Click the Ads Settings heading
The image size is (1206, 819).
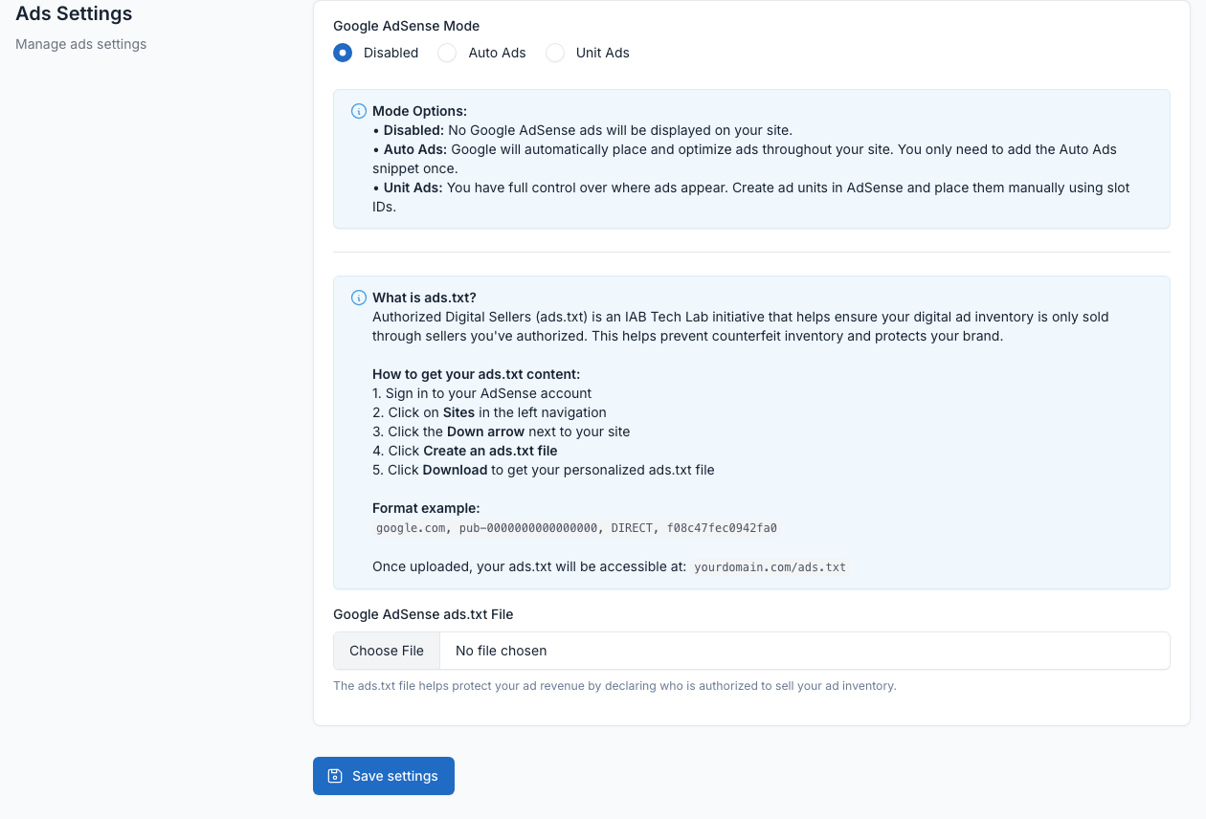74,14
